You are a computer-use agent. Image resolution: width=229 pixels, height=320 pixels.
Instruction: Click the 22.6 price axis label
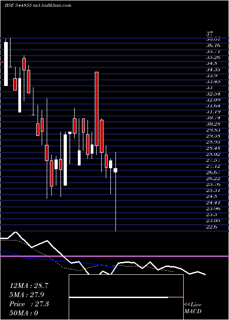click(x=212, y=227)
